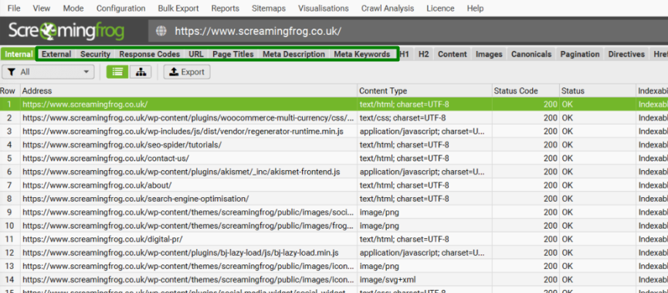Switch to the H1 tab
668x293 pixels.
click(405, 54)
